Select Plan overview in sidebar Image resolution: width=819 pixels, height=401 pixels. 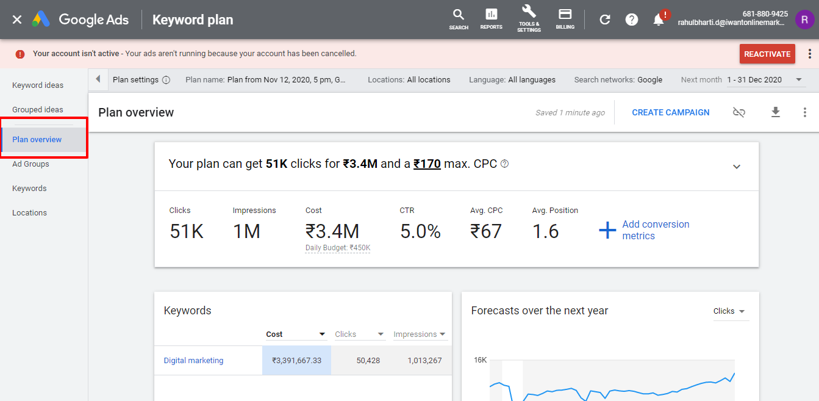pyautogui.click(x=37, y=139)
